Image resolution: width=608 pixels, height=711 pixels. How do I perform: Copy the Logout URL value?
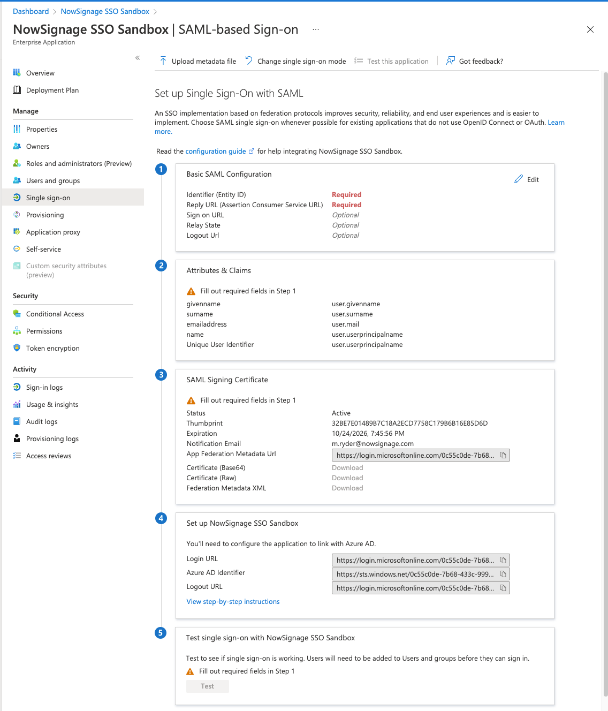tap(503, 588)
